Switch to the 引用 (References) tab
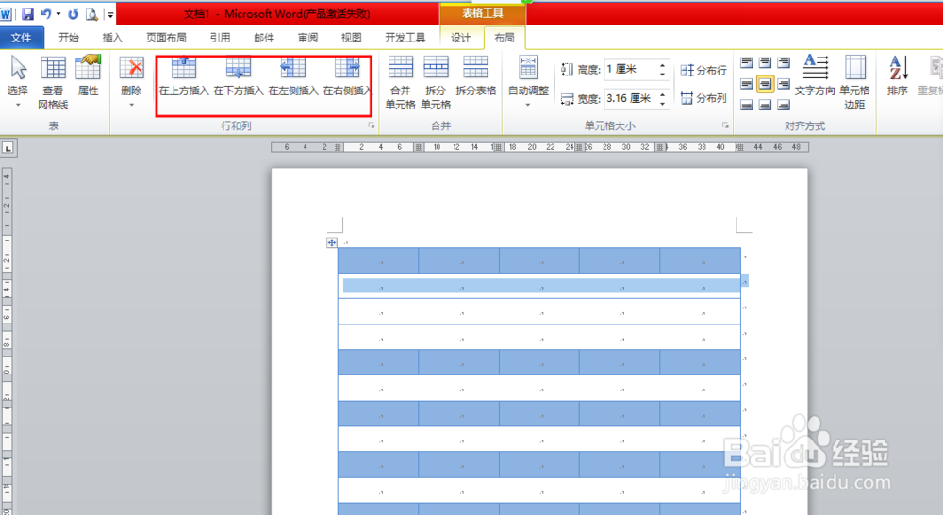 220,38
